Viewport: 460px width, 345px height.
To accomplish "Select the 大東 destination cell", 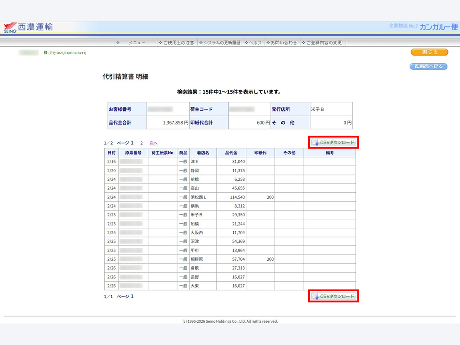I will click(203, 286).
